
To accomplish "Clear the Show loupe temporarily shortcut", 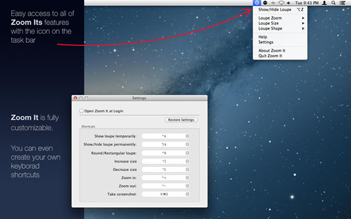I will click(x=187, y=136).
